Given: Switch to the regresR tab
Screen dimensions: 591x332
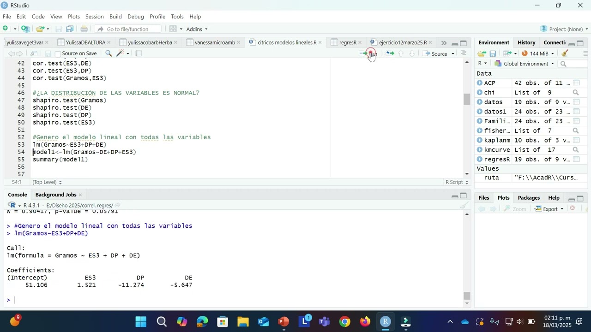Looking at the screenshot, I should click(348, 42).
